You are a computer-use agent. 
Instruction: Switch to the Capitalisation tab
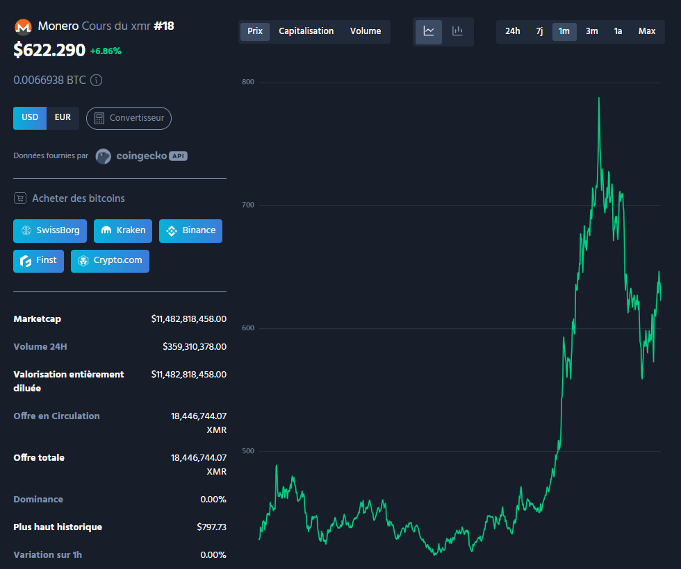(x=306, y=31)
